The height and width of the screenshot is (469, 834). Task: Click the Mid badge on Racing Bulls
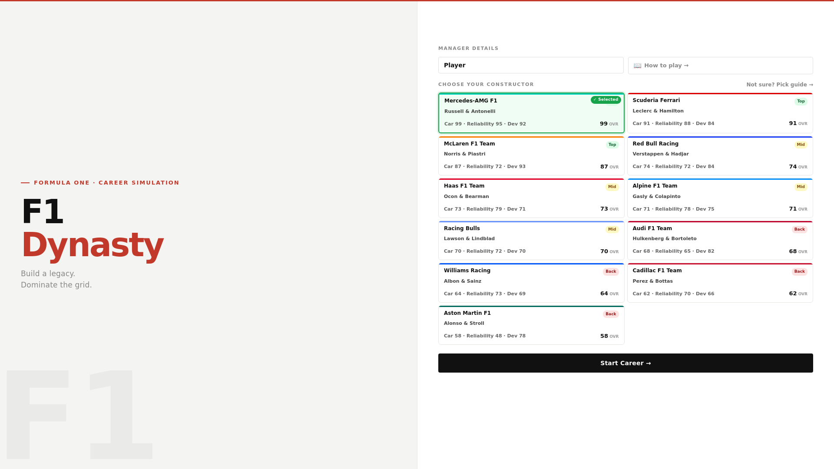tap(612, 229)
